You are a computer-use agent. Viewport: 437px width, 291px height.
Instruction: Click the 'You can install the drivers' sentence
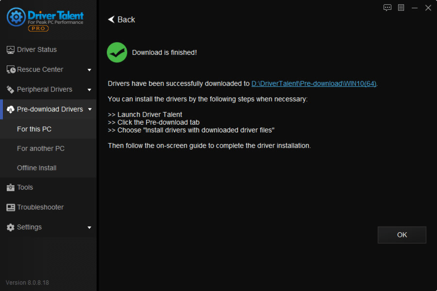point(208,99)
